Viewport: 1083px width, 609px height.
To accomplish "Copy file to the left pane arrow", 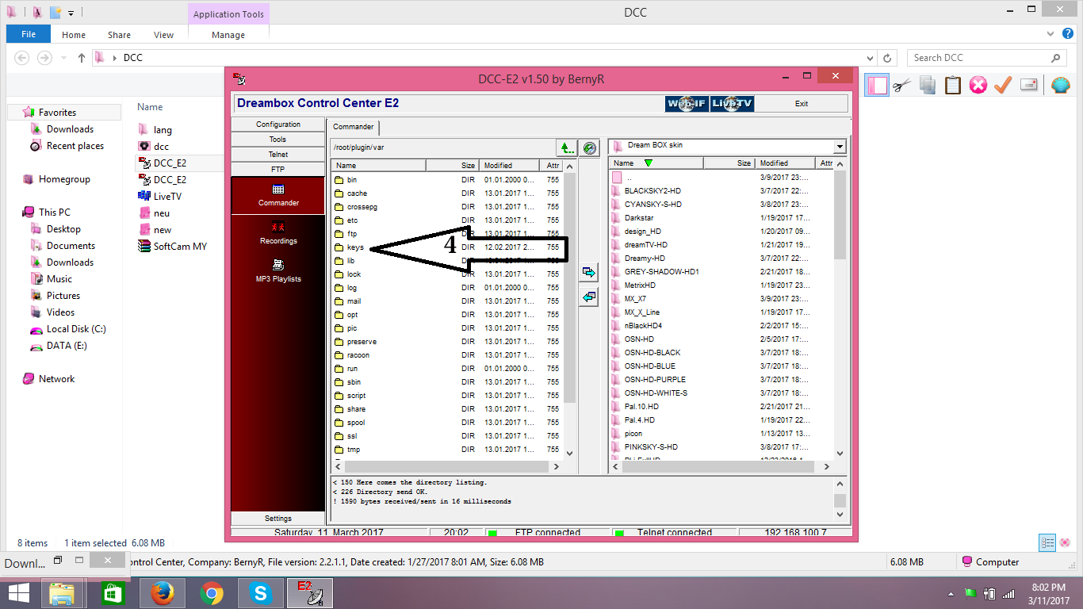I will (588, 297).
